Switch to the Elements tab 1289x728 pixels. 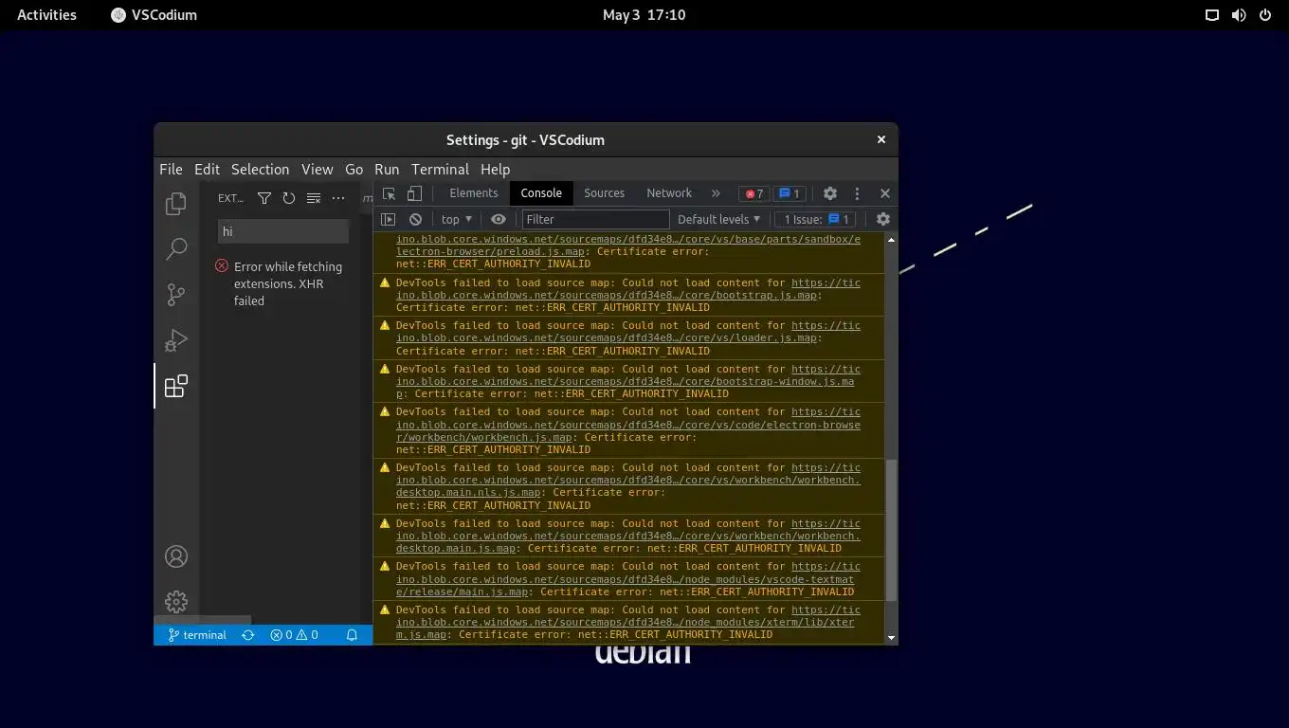tap(474, 193)
